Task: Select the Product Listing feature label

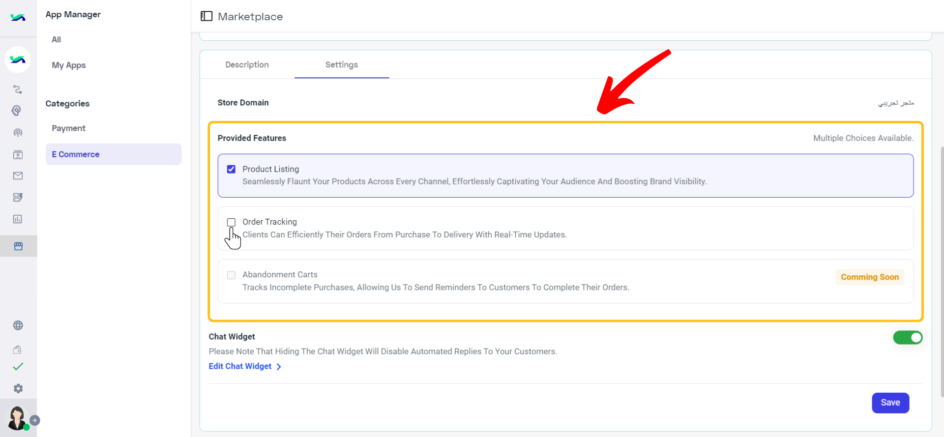Action: (270, 169)
